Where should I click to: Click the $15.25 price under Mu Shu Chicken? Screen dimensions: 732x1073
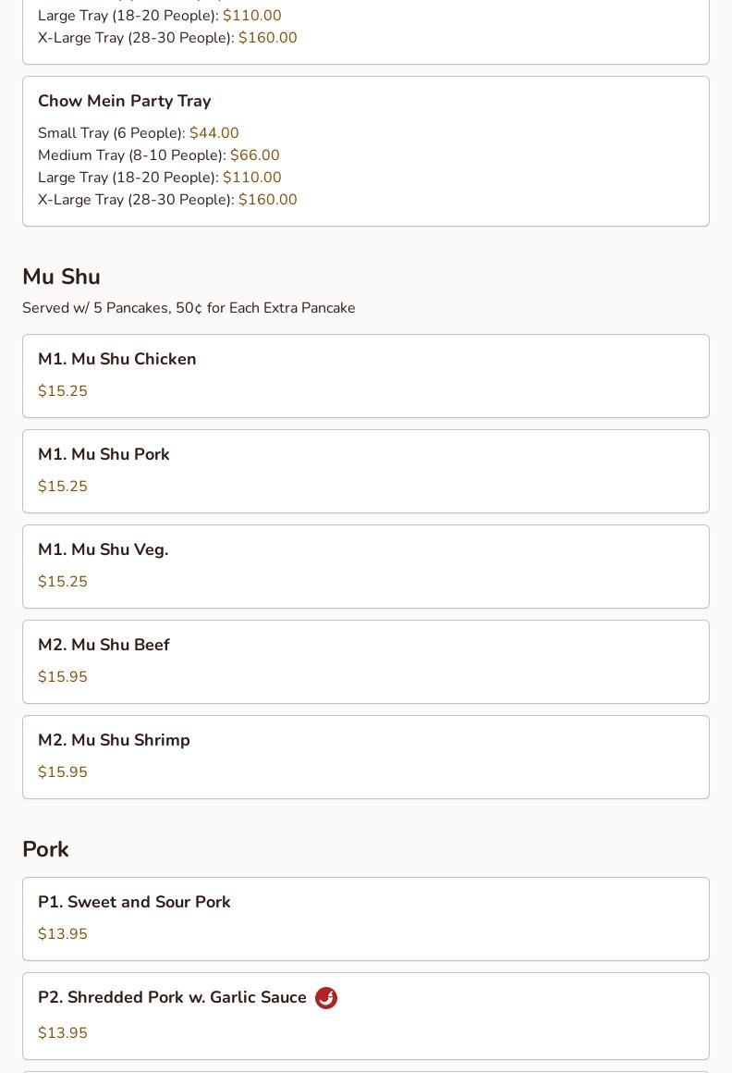click(x=63, y=390)
